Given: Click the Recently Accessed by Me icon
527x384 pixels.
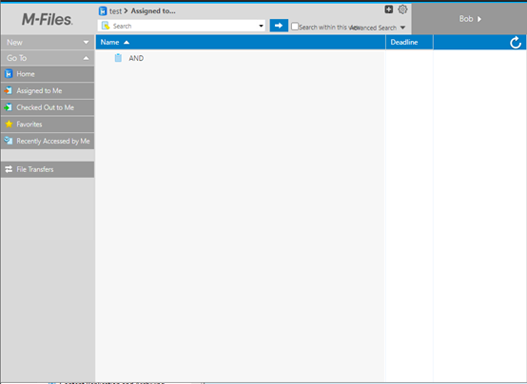Looking at the screenshot, I should point(9,141).
